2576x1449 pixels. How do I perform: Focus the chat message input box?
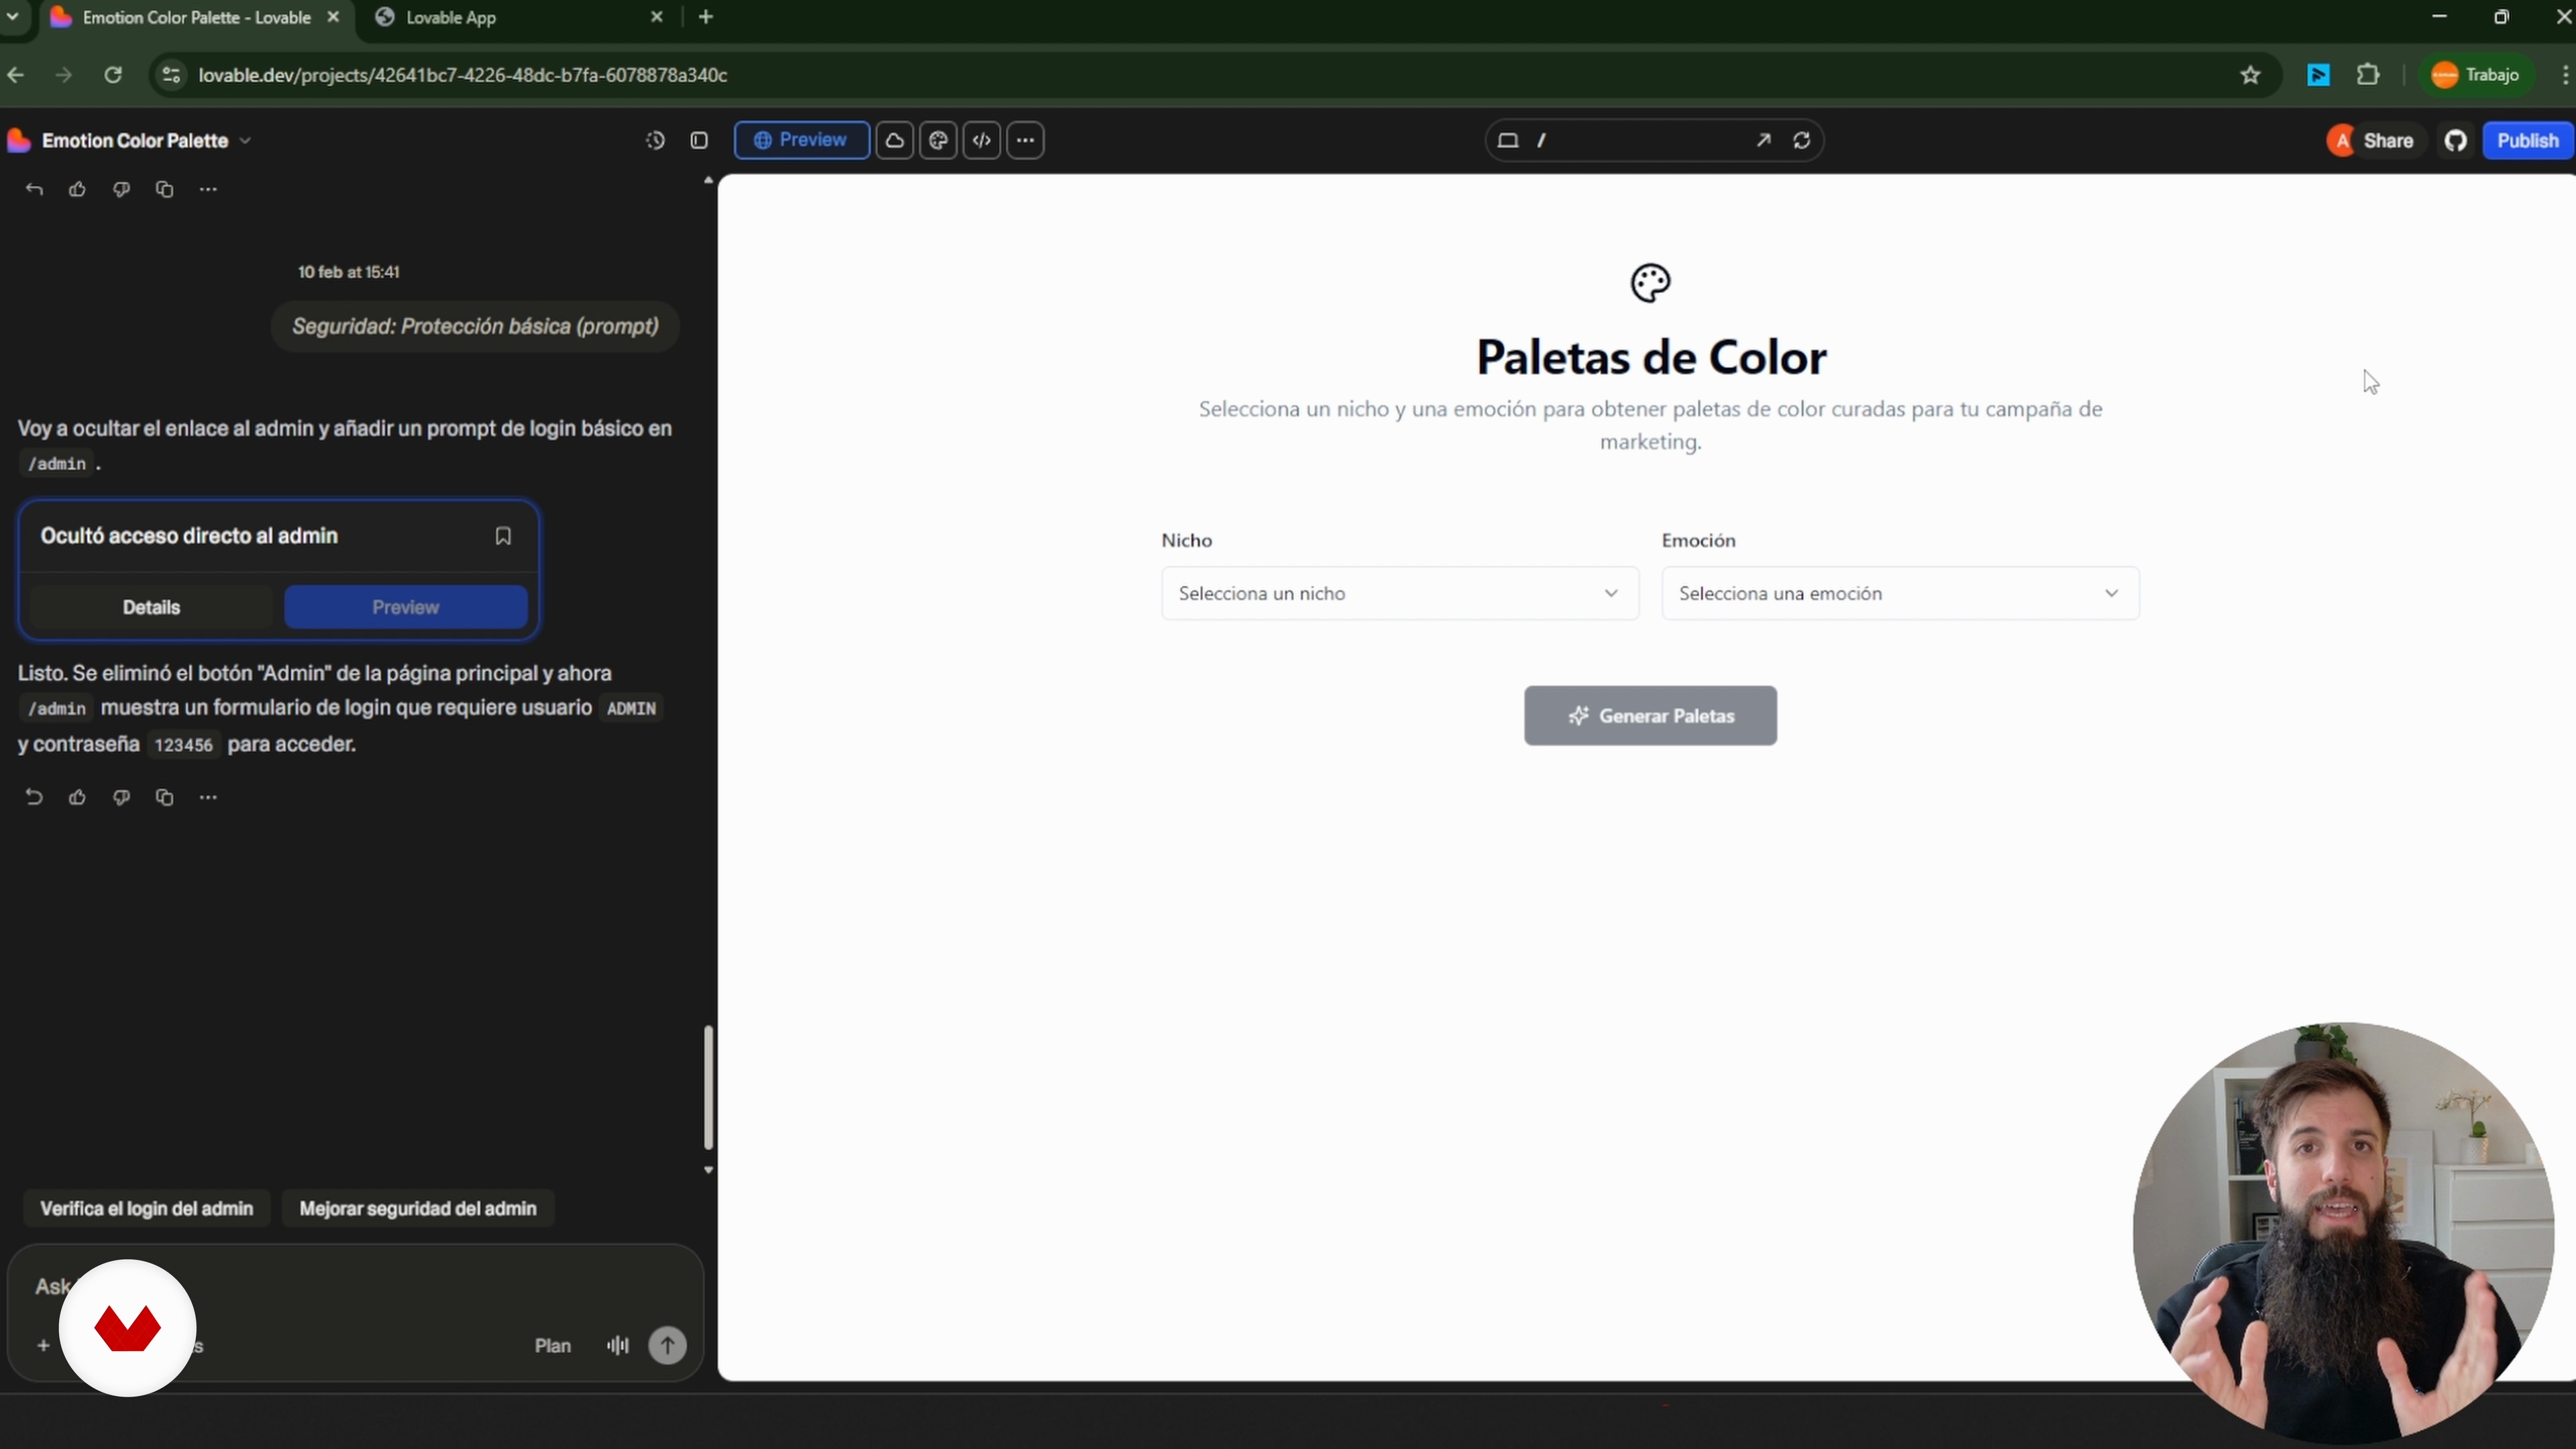[x=355, y=1286]
